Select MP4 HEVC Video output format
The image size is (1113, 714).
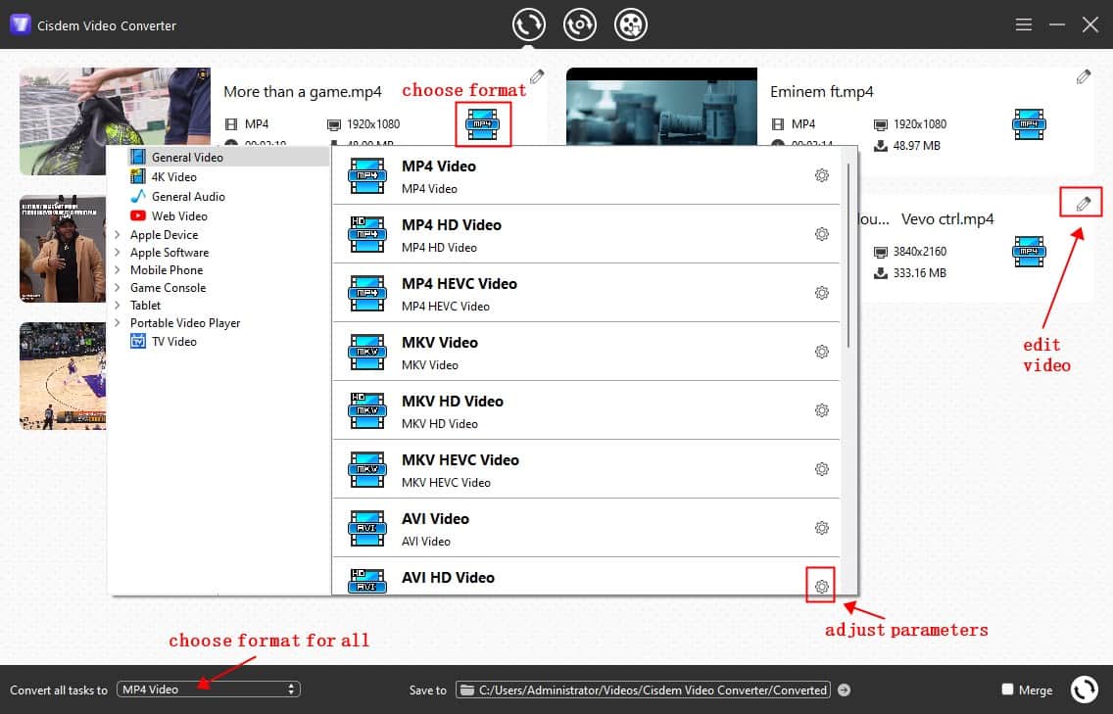click(x=460, y=283)
